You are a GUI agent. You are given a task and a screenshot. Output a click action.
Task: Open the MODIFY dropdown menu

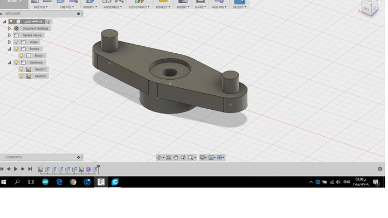90,7
